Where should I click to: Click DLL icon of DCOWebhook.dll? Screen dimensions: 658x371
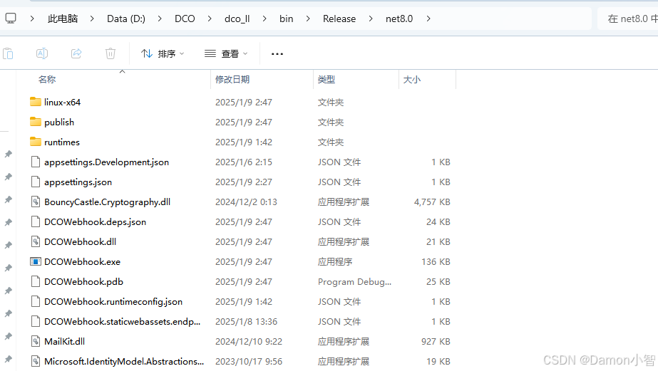(x=36, y=241)
